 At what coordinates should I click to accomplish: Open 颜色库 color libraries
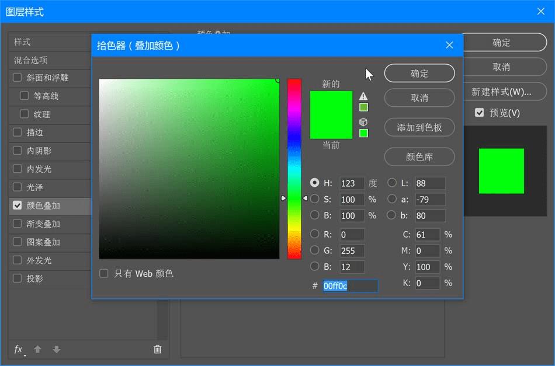[419, 156]
